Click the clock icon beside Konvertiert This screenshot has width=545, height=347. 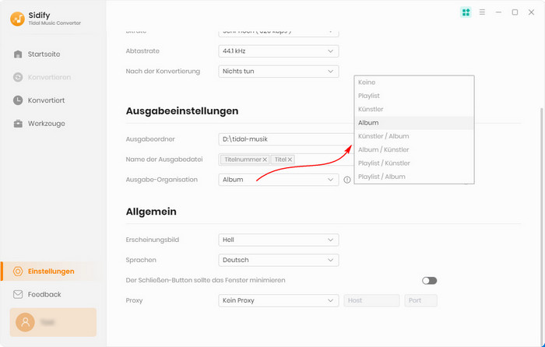(18, 100)
